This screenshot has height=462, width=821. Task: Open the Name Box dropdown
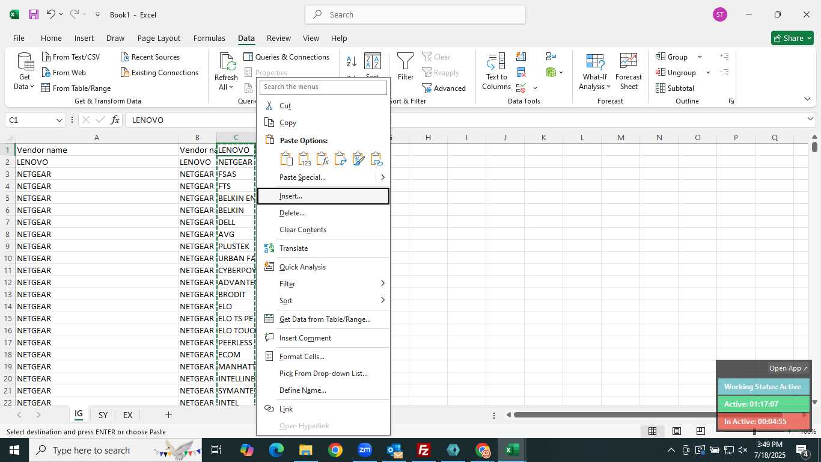(59, 120)
